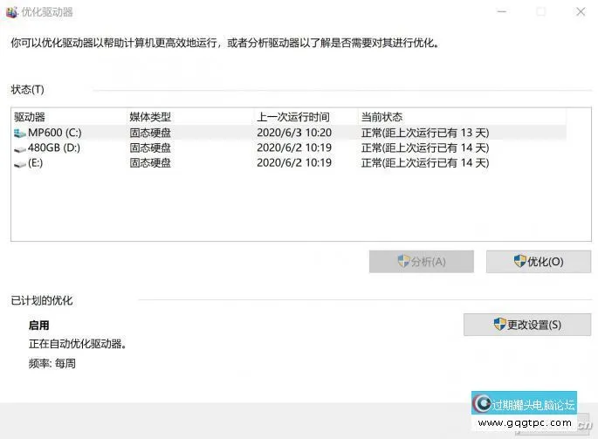Click the status showing 13 天

point(425,133)
